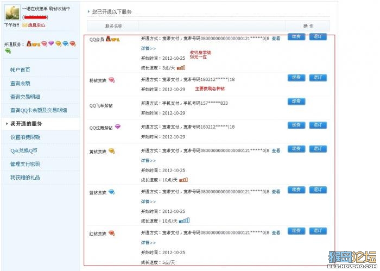
Task: Click 续费 for 黄钻贵族
Action: tap(296, 149)
